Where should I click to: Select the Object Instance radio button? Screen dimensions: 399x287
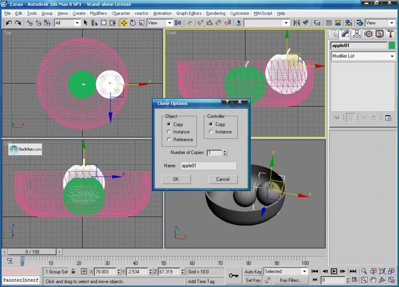[169, 132]
